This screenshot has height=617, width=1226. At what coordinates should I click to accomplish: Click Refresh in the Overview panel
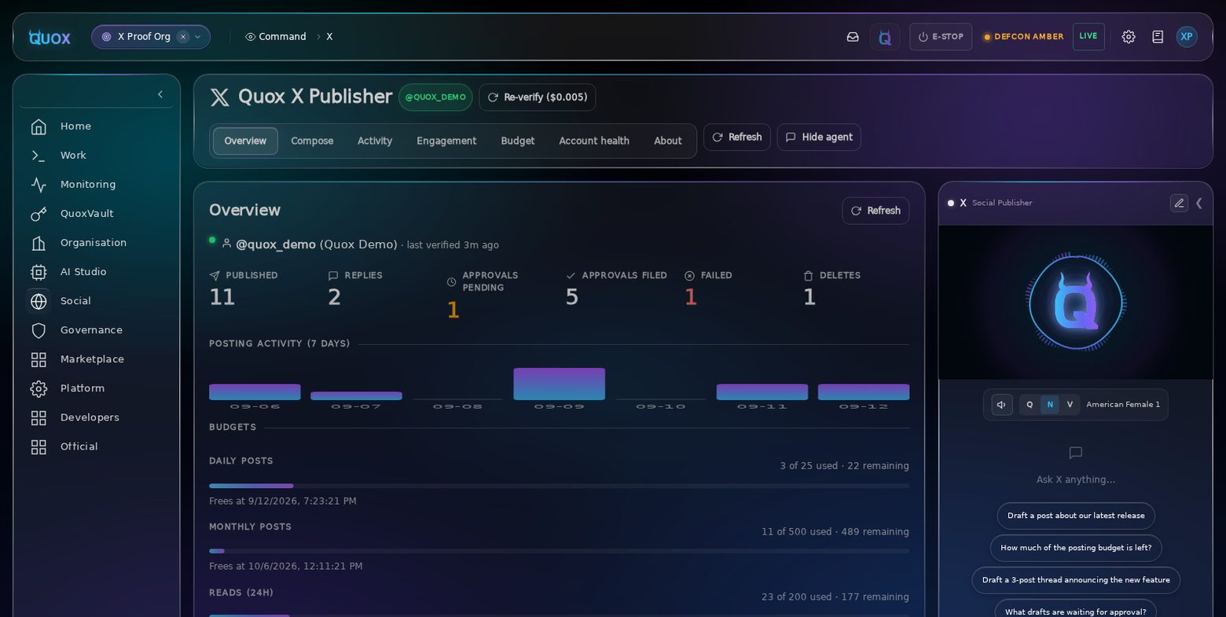click(x=875, y=211)
